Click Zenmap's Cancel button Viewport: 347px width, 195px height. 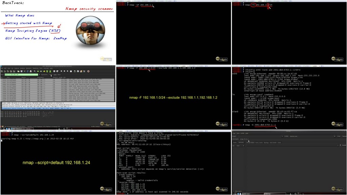coord(344,136)
